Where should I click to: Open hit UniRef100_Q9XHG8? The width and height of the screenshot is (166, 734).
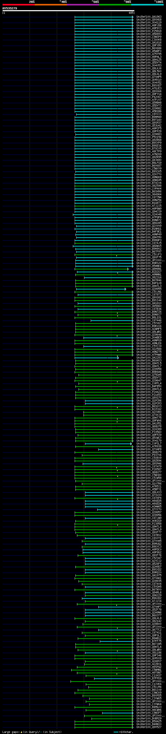pos(149,20)
